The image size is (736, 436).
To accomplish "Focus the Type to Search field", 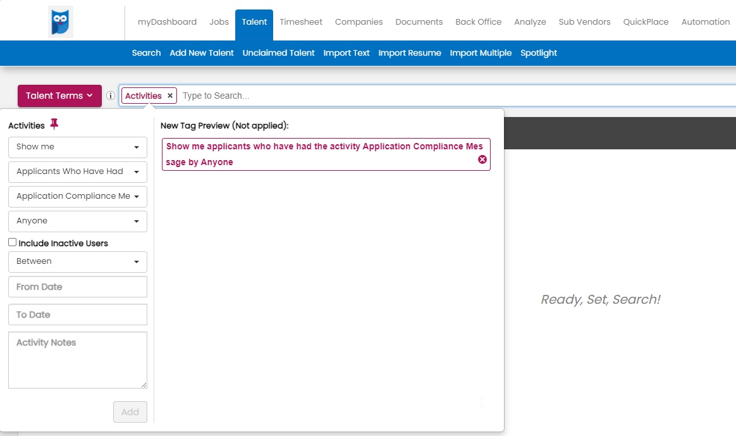I will (443, 96).
